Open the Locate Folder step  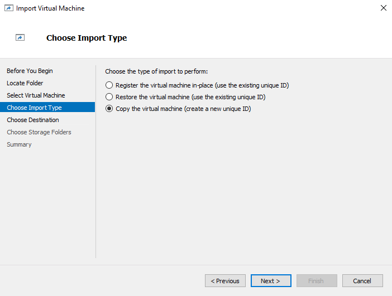(x=25, y=83)
